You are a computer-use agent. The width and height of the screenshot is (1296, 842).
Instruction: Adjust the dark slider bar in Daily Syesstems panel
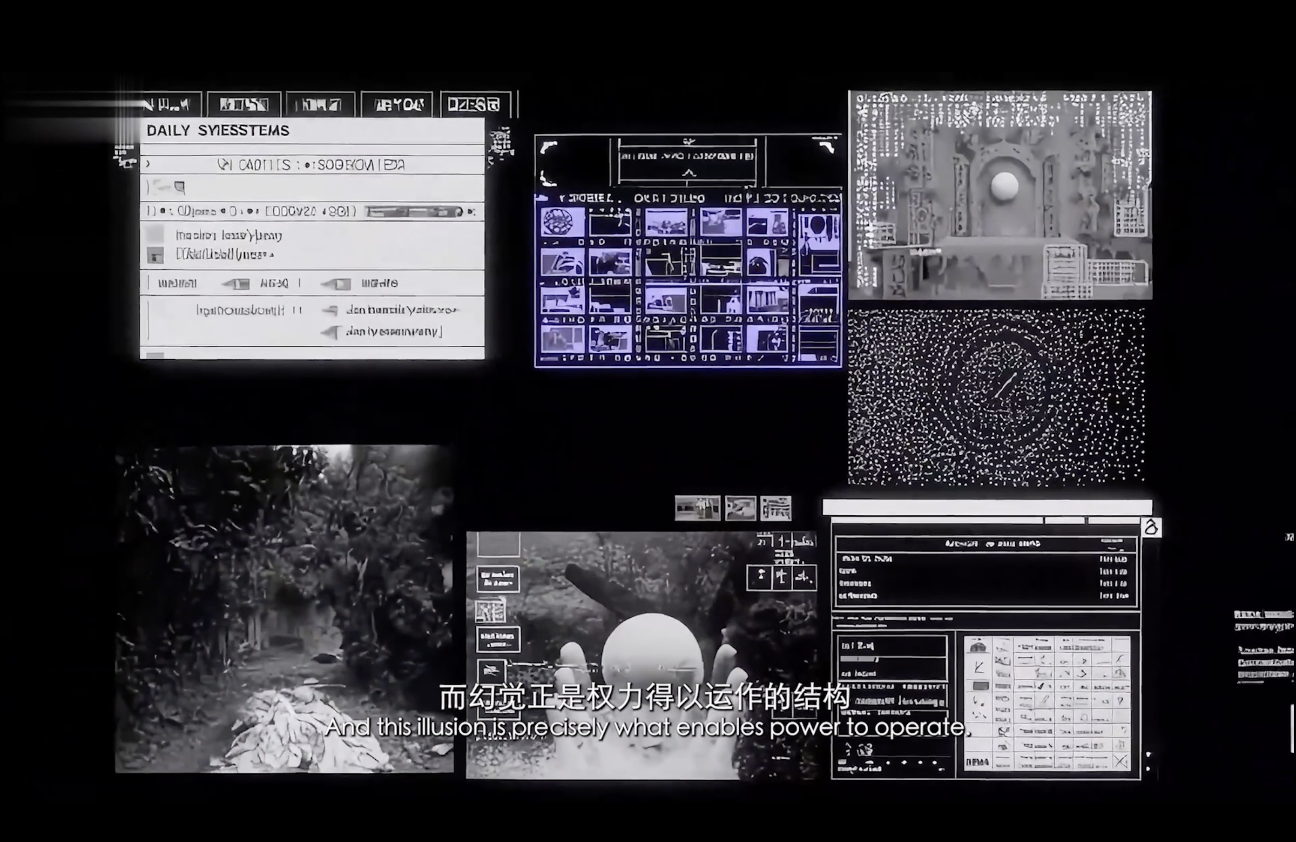tap(414, 211)
